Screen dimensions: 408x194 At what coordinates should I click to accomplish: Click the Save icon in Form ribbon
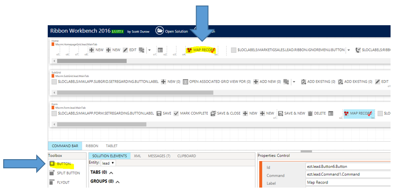pyautogui.click(x=159, y=113)
